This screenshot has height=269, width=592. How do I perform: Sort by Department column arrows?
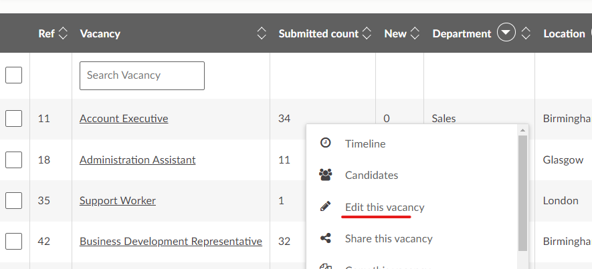(x=526, y=33)
